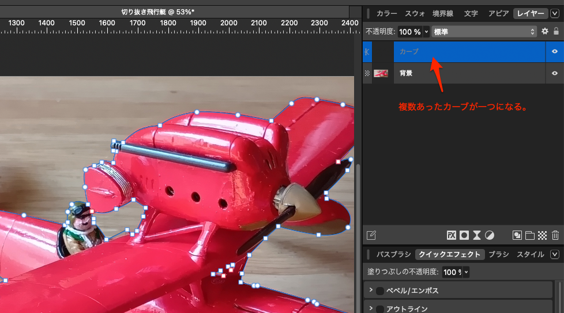The image size is (564, 313).
Task: Click the curve type icon on the カーブ layer
Action: coord(367,52)
